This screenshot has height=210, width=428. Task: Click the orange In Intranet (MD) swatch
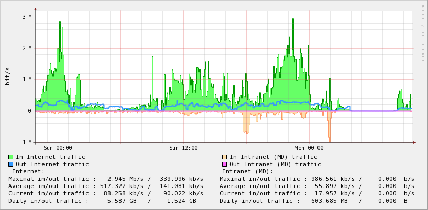point(224,157)
